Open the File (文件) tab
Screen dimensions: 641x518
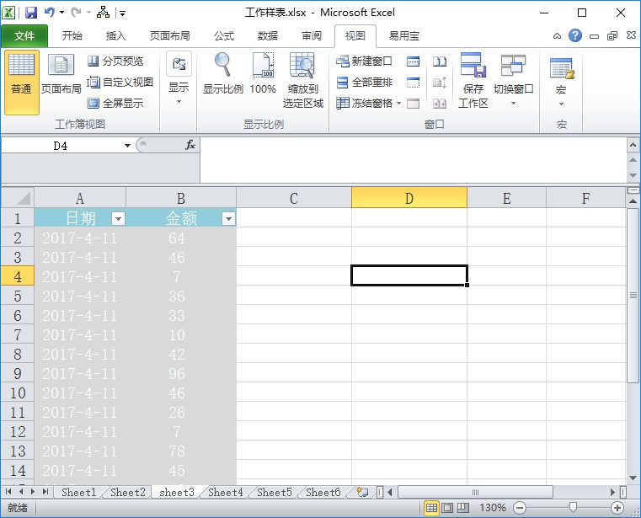[24, 36]
